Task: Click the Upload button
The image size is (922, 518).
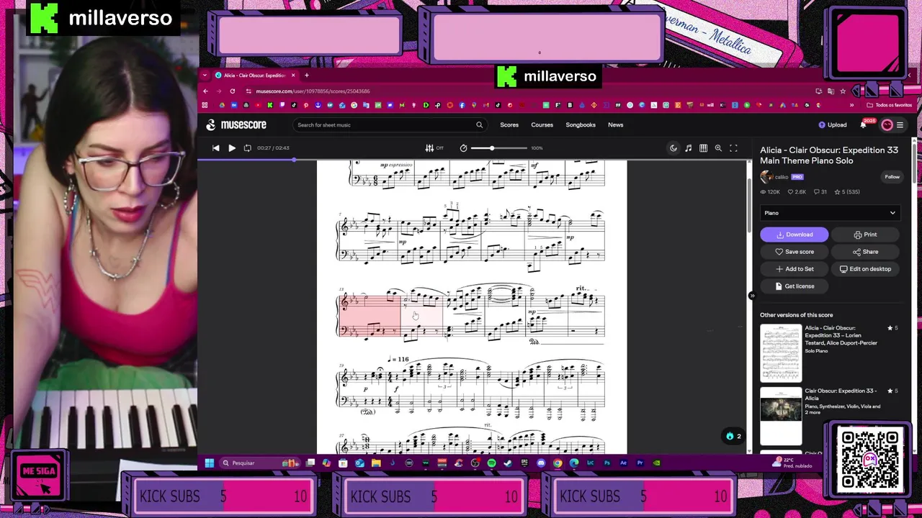Action: [833, 124]
